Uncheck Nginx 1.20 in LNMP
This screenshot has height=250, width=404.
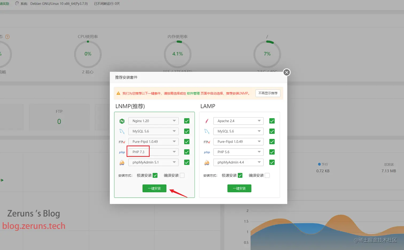coord(187,121)
